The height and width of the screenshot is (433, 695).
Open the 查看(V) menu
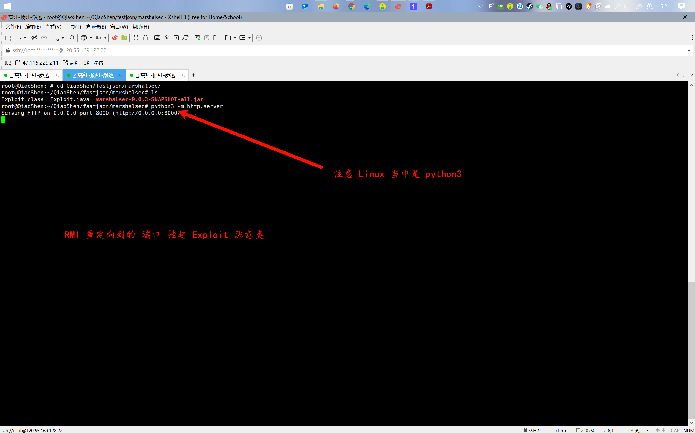53,27
